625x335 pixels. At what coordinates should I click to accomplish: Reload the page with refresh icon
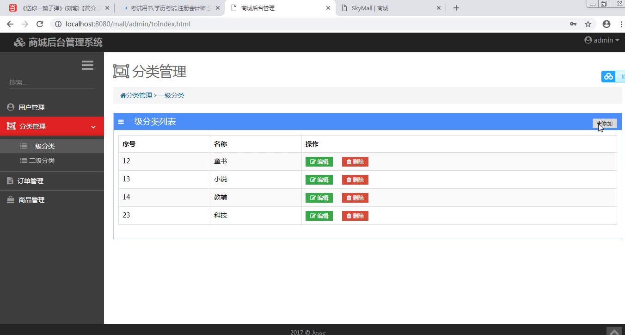[40, 24]
